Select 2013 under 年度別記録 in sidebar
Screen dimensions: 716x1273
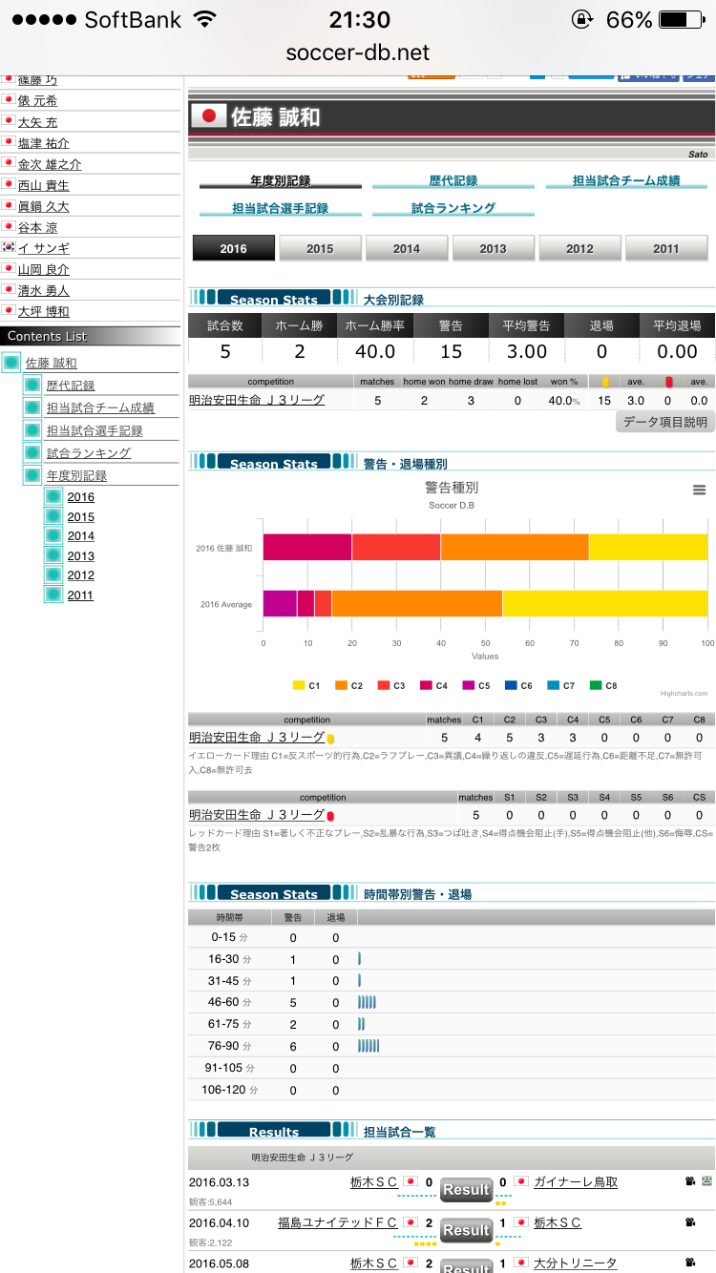81,555
